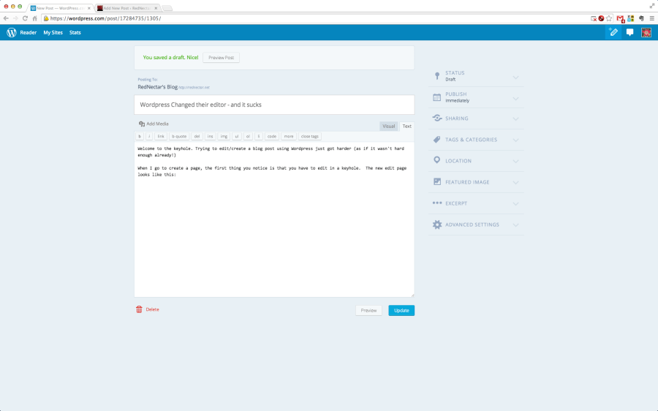
Task: Click in the post title field
Action: coord(274,105)
